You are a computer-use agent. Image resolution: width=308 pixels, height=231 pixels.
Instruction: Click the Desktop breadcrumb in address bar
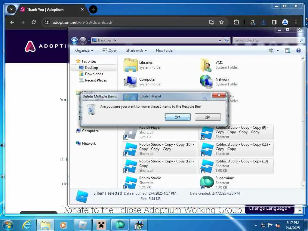(x=104, y=40)
